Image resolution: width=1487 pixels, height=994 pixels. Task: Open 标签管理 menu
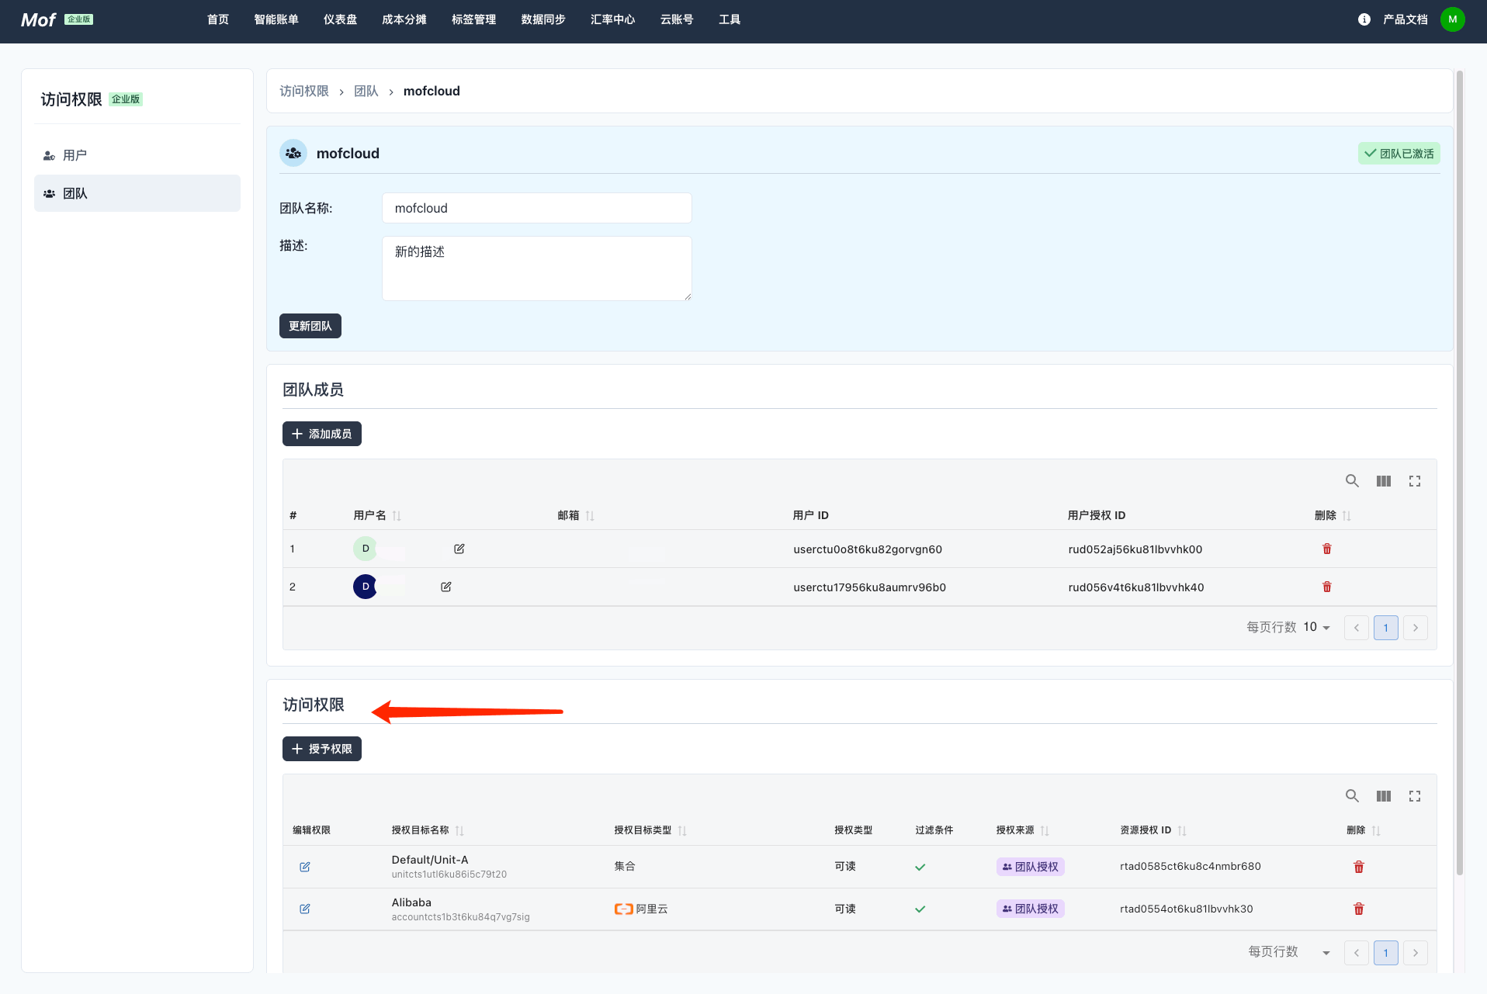click(x=473, y=19)
